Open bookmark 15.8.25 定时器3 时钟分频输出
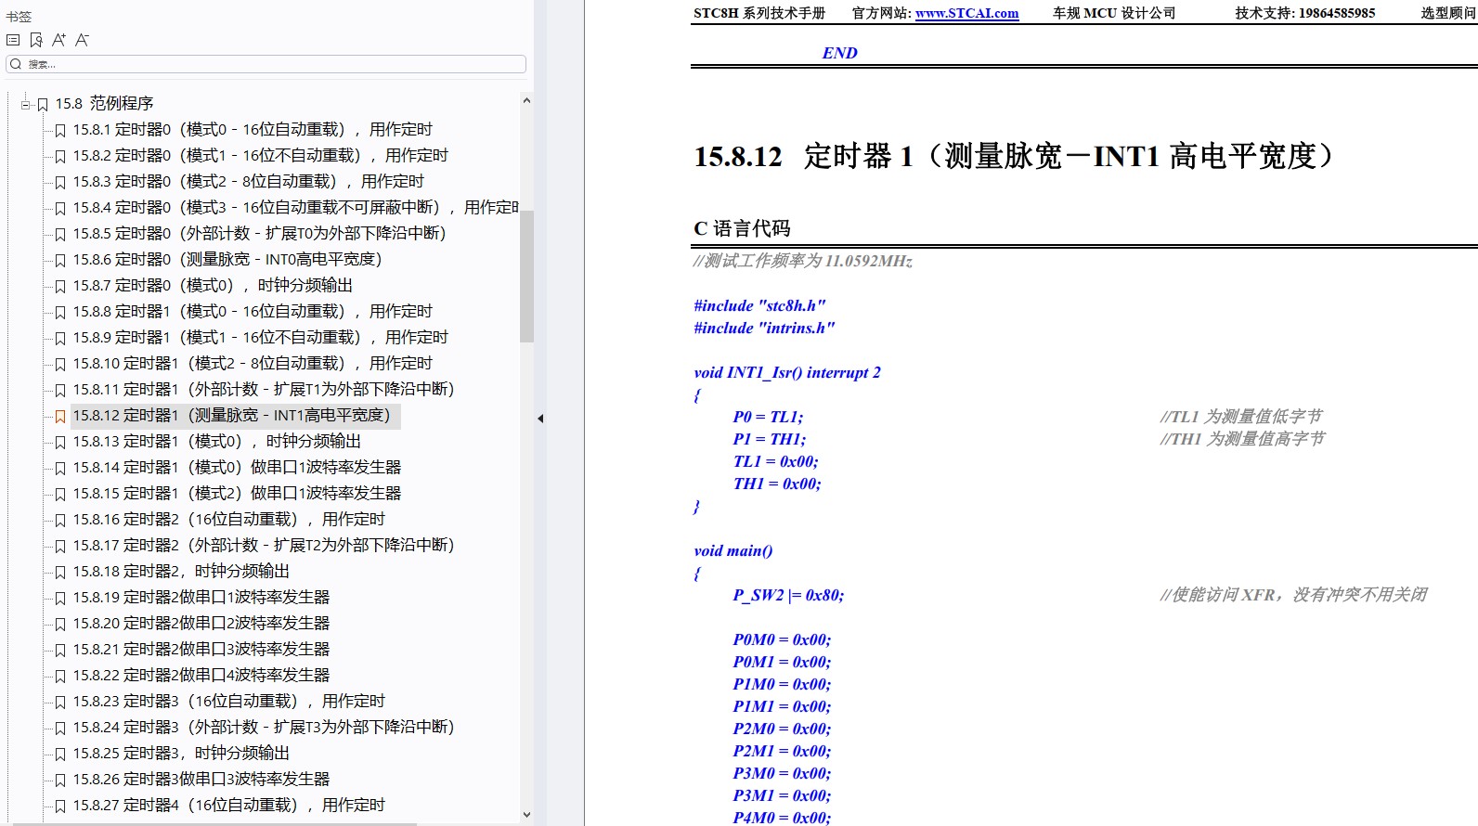 (x=181, y=753)
